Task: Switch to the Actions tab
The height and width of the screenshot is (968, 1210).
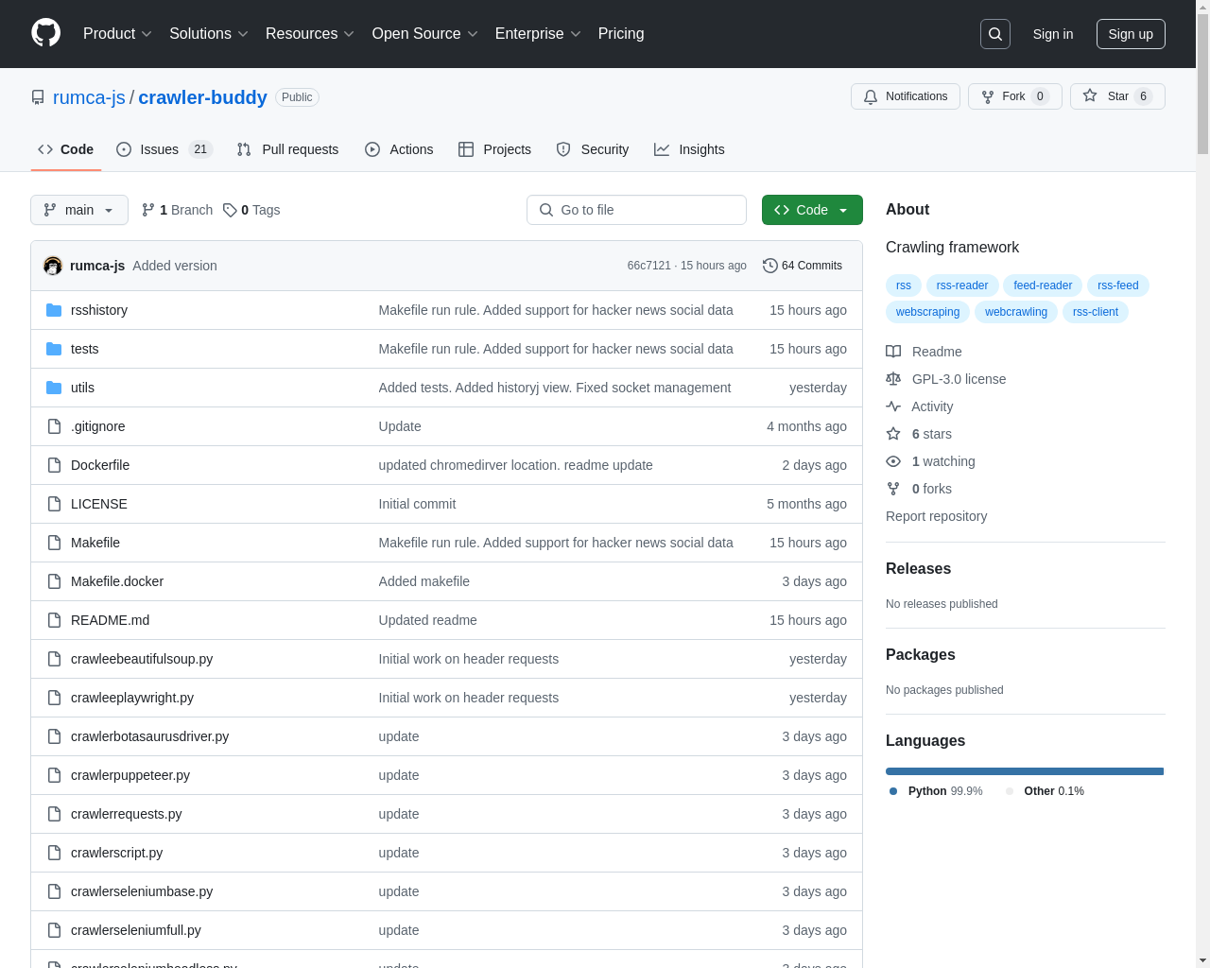Action: 399,149
